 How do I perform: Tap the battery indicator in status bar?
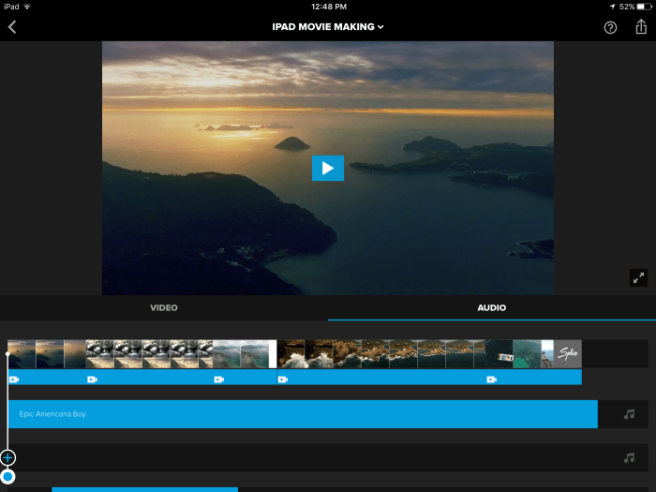click(x=644, y=7)
